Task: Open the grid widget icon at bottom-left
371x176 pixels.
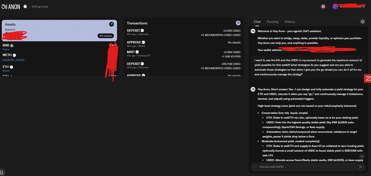Action: pyautogui.click(x=2, y=173)
